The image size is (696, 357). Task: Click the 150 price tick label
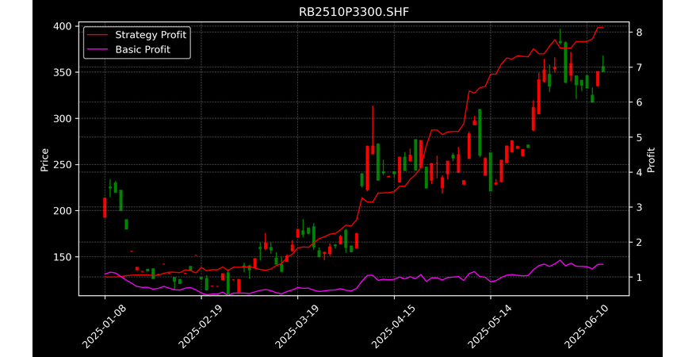point(62,257)
